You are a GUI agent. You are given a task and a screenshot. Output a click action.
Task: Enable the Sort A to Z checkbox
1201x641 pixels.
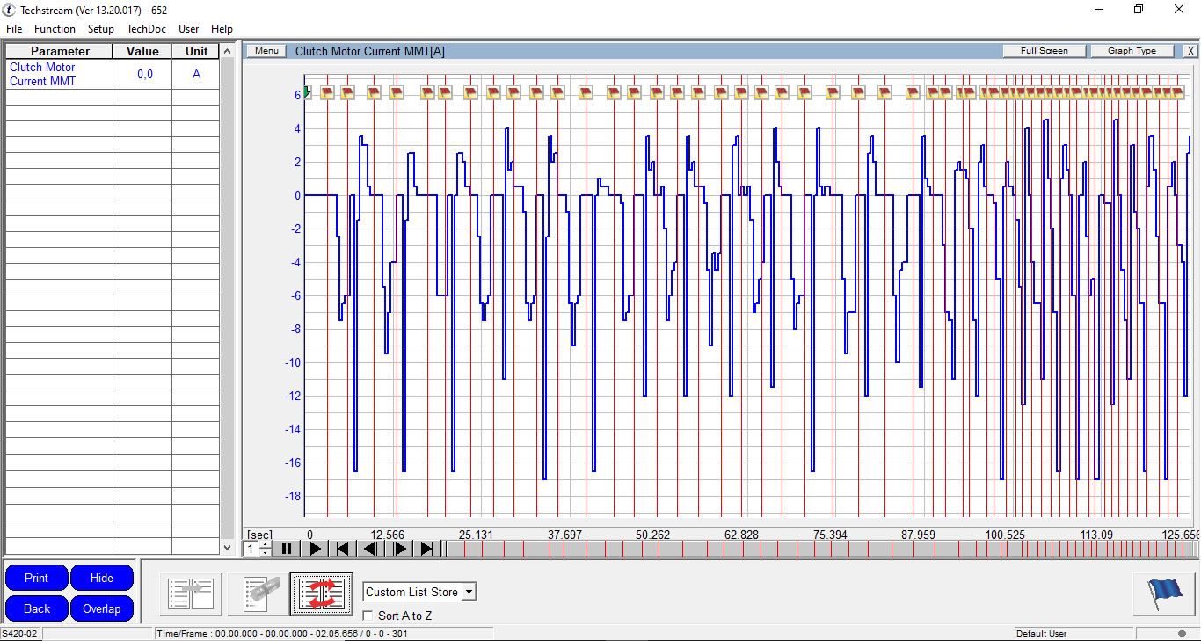click(x=368, y=616)
